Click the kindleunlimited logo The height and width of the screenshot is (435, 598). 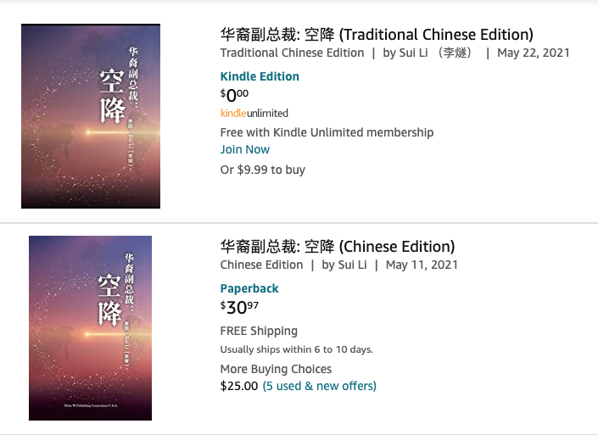254,113
